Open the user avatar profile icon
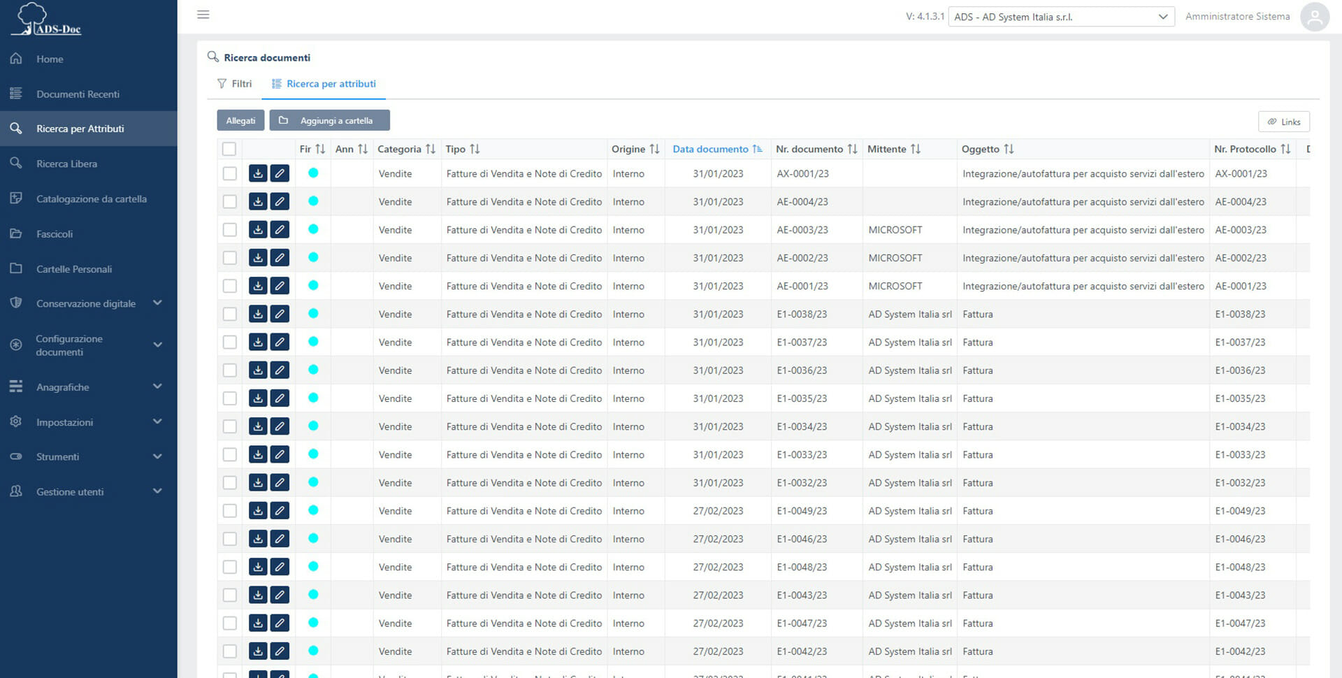The image size is (1342, 678). click(x=1314, y=17)
